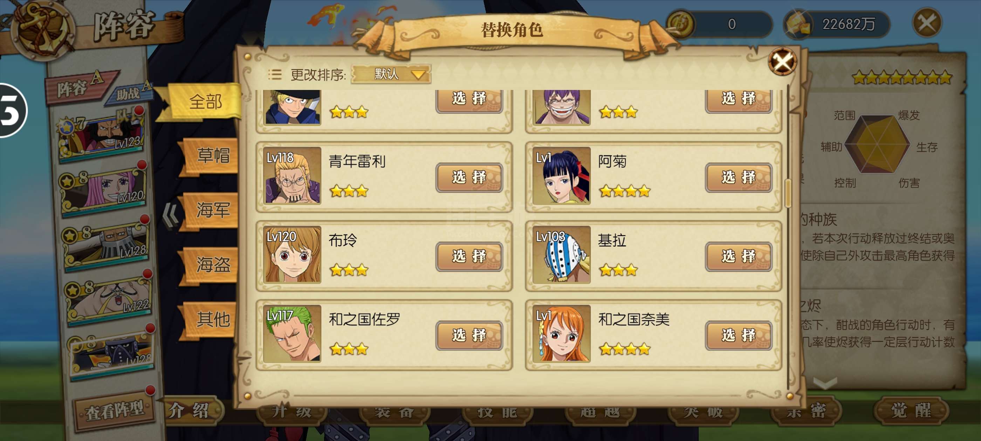
Task: Open the 默认 sort order dropdown
Action: tap(391, 74)
